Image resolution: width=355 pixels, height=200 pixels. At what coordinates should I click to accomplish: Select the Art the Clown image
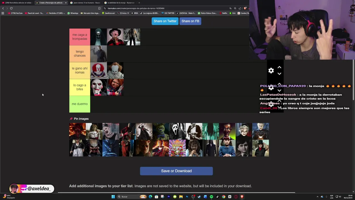click(111, 131)
